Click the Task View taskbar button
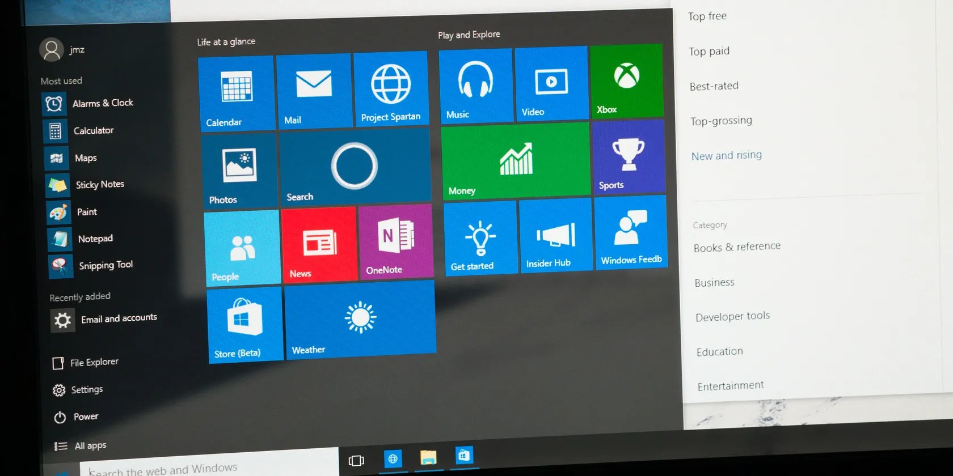Viewport: 953px width, 476px height. point(356,460)
